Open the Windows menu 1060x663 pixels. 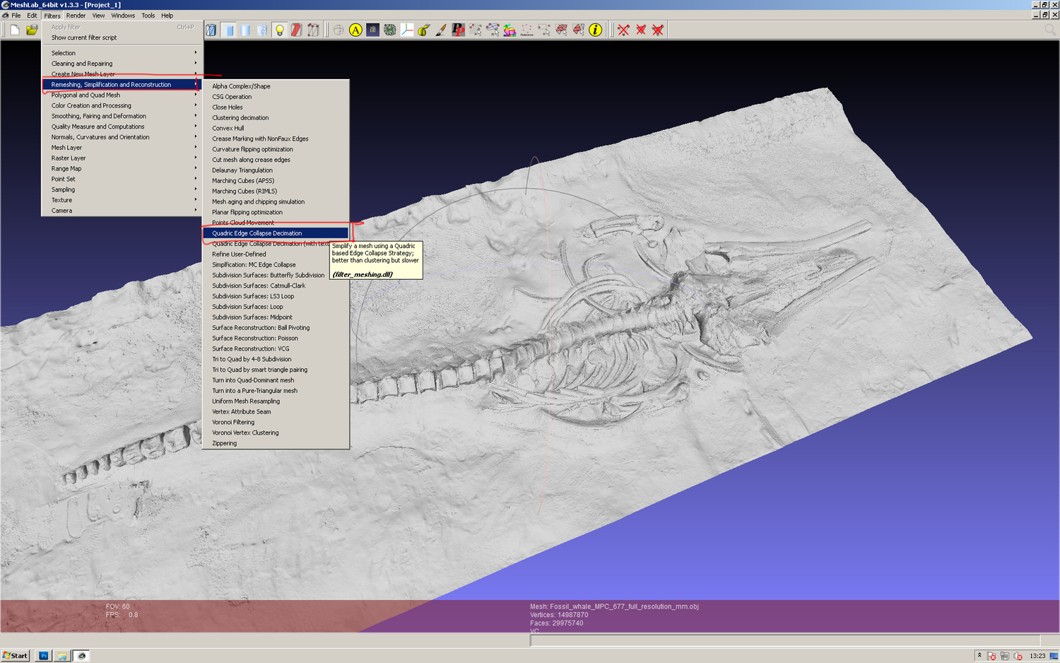pyautogui.click(x=123, y=16)
